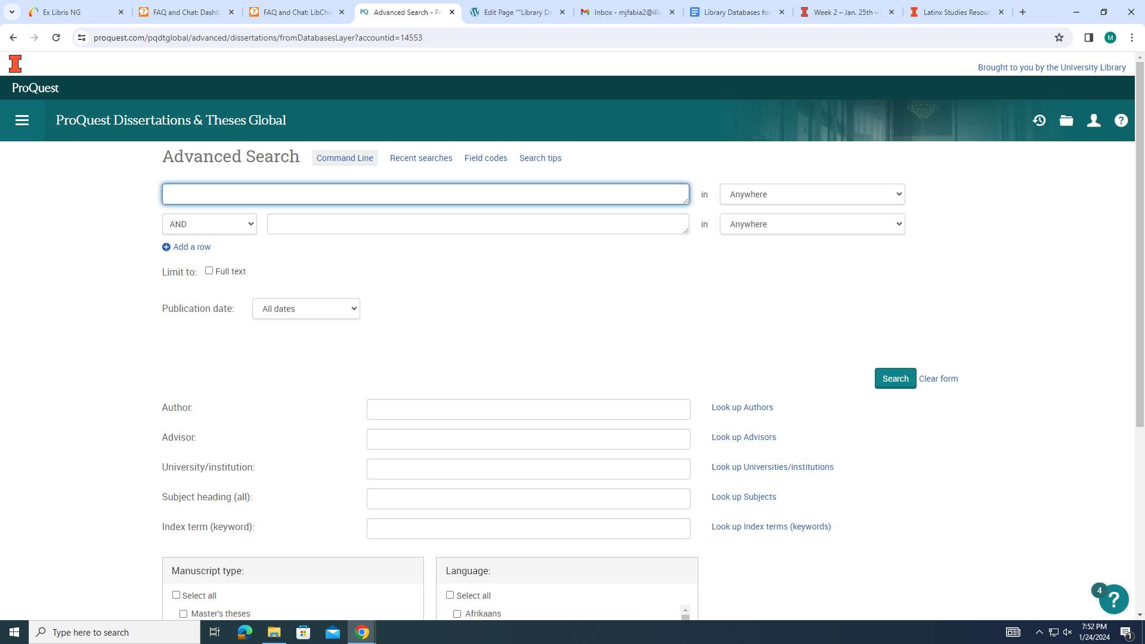Click the Add a row plus icon
Viewport: 1145px width, 644px height.
pos(166,247)
